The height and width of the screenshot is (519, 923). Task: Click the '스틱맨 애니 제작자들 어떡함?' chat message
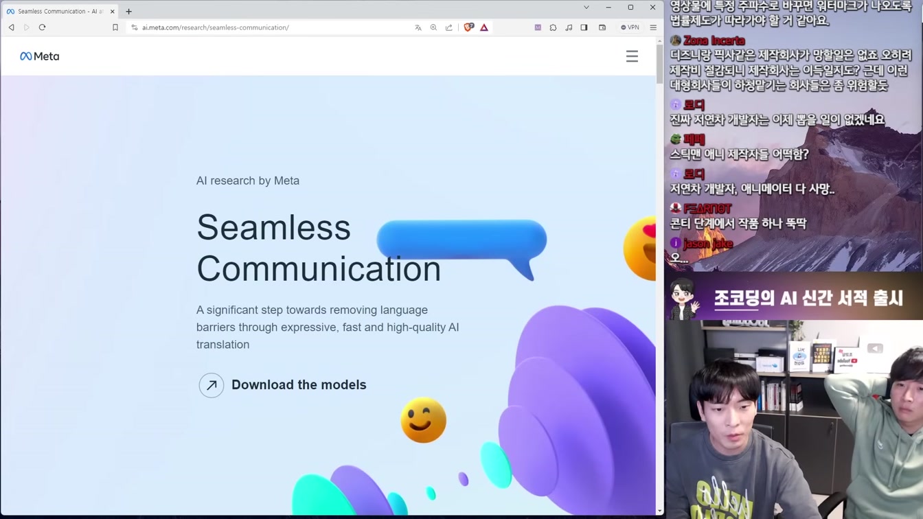tap(739, 154)
